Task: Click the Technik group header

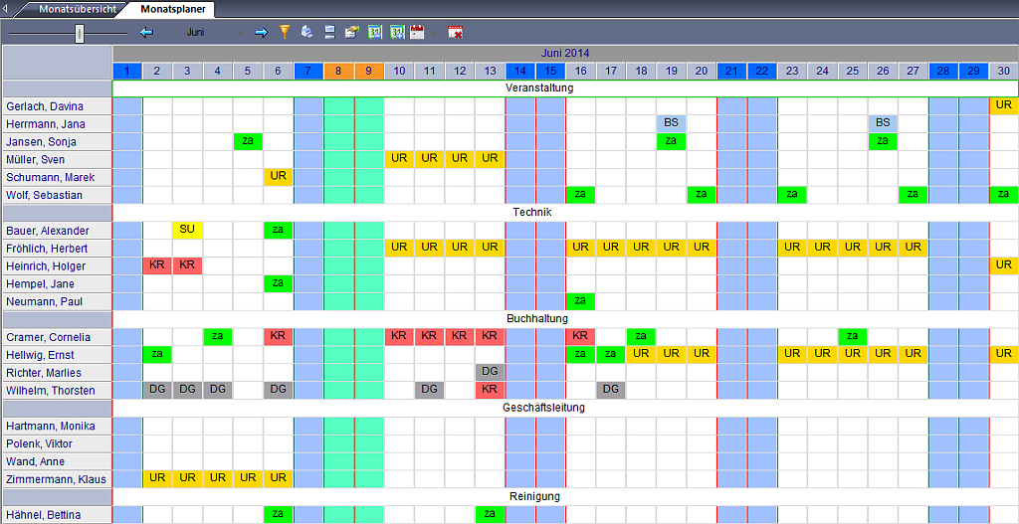Action: 565,212
